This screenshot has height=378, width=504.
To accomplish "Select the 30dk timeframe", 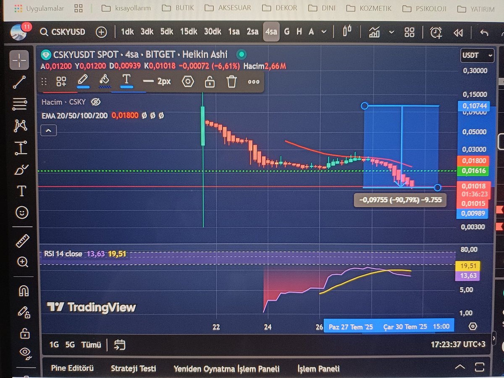I will click(213, 32).
